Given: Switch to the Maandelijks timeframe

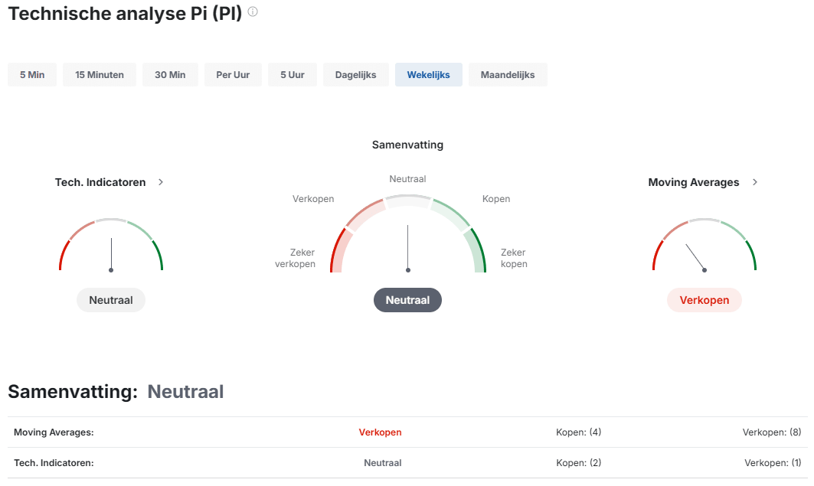Looking at the screenshot, I should (508, 75).
